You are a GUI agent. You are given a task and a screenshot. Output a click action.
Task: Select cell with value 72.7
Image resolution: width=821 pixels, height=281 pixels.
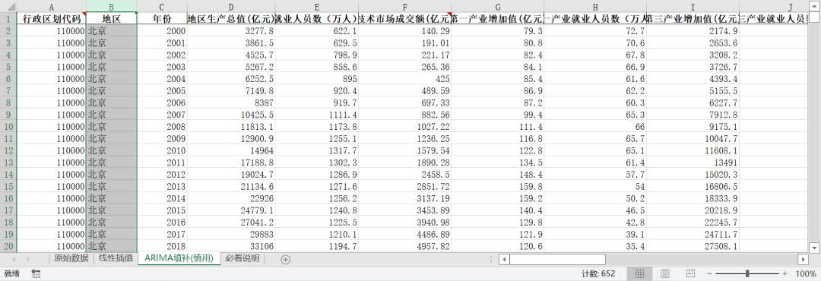pyautogui.click(x=595, y=30)
